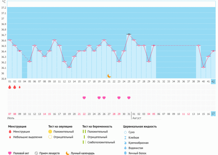Screen dimensions: 218x155
Task: Click the 36.7 peak temperature point on day 25
Action: (129, 34)
